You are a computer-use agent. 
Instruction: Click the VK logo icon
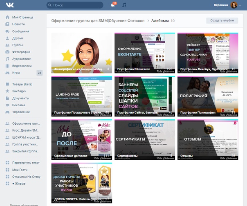coord(9,5)
